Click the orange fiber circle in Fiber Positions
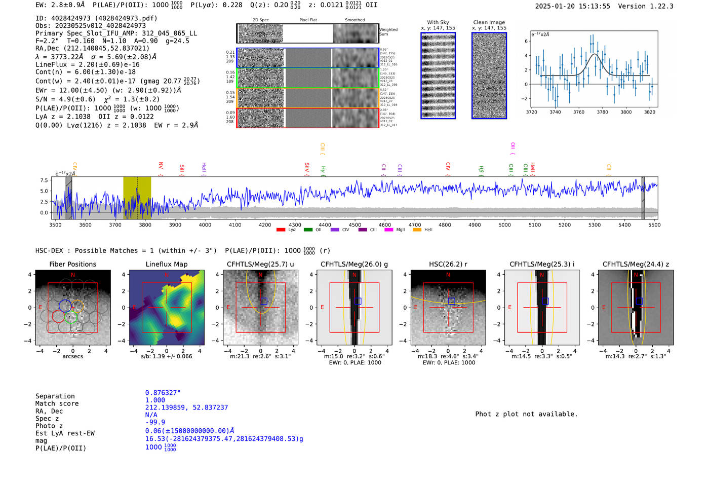The width and height of the screenshot is (709, 483). [x=77, y=306]
